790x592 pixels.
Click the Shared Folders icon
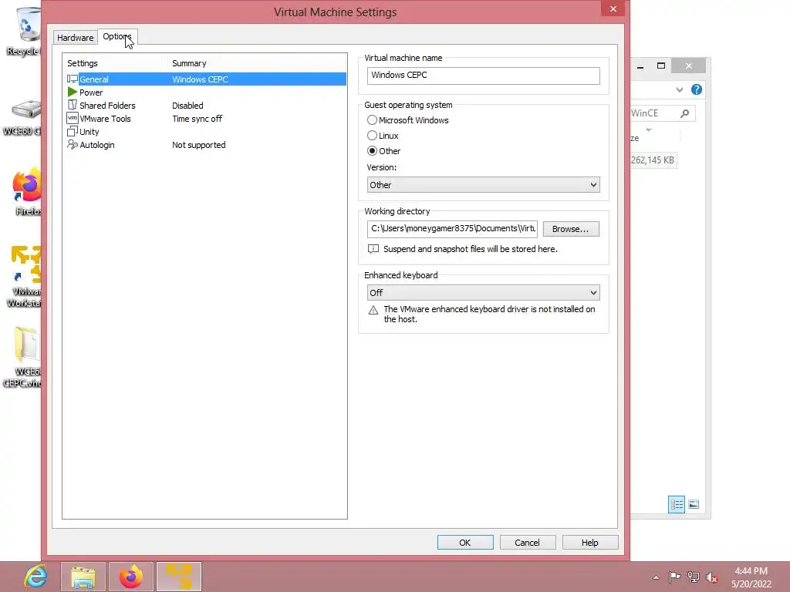pyautogui.click(x=72, y=105)
